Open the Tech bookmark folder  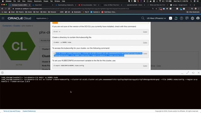coord(36,12)
